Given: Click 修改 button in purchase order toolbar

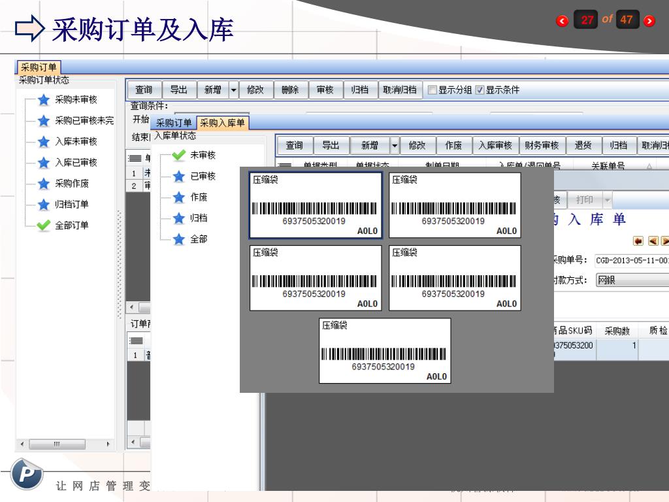Looking at the screenshot, I should tap(255, 90).
